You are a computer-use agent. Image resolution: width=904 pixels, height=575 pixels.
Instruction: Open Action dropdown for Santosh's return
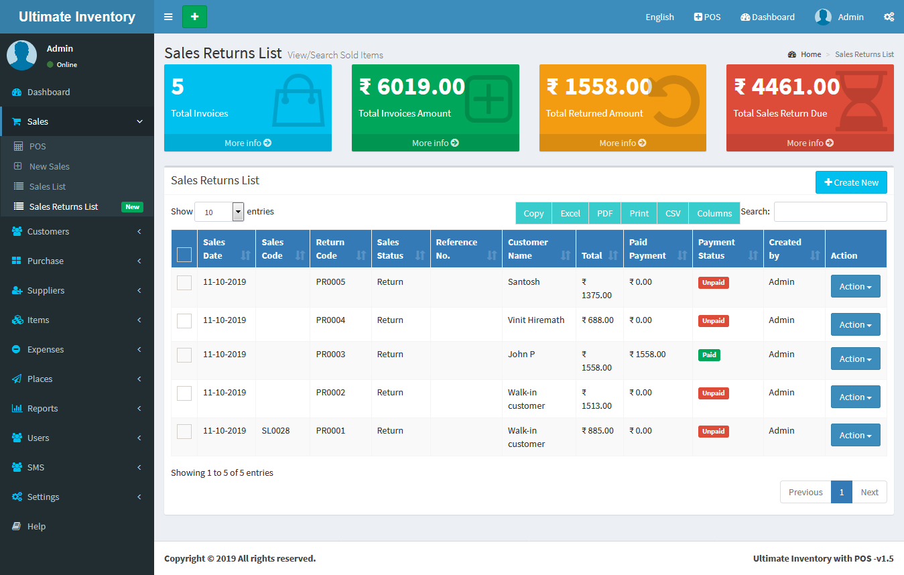click(855, 286)
